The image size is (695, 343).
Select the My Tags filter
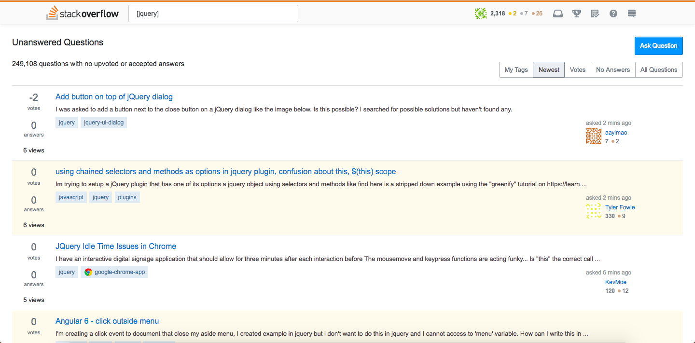515,69
